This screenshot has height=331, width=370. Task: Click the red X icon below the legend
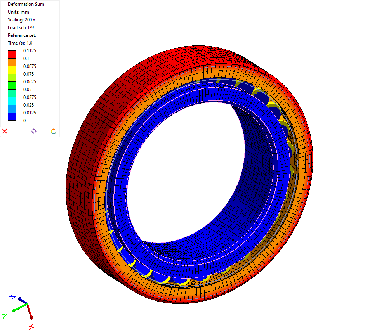5,131
